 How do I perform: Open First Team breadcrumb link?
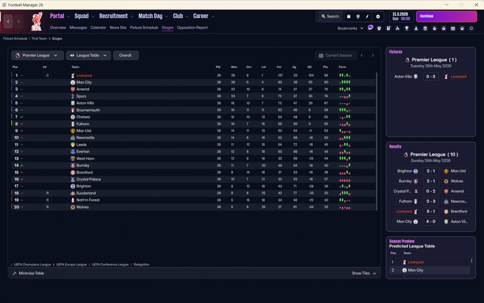39,39
